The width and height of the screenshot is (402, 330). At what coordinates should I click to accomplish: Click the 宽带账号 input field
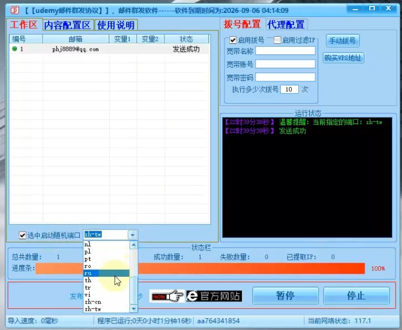285,64
